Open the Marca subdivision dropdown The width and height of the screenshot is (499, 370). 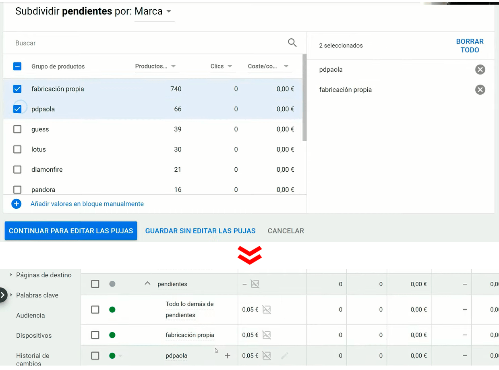pyautogui.click(x=154, y=11)
